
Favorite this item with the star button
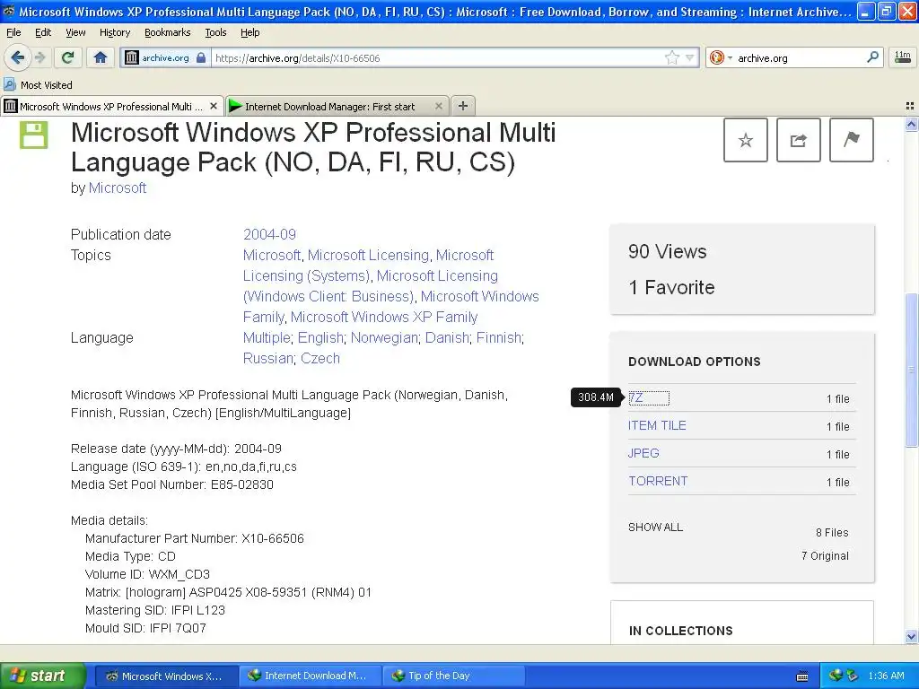coord(746,140)
